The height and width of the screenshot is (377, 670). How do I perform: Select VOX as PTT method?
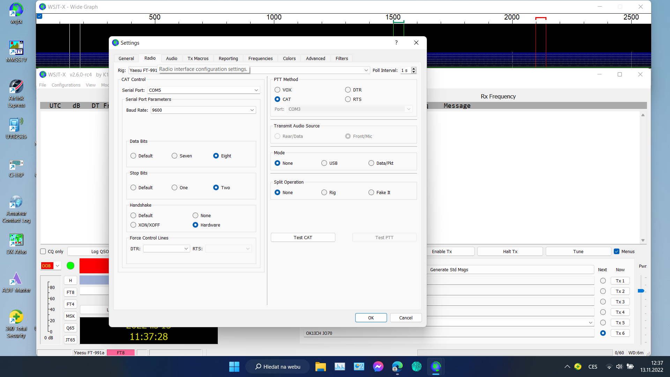coord(277,90)
